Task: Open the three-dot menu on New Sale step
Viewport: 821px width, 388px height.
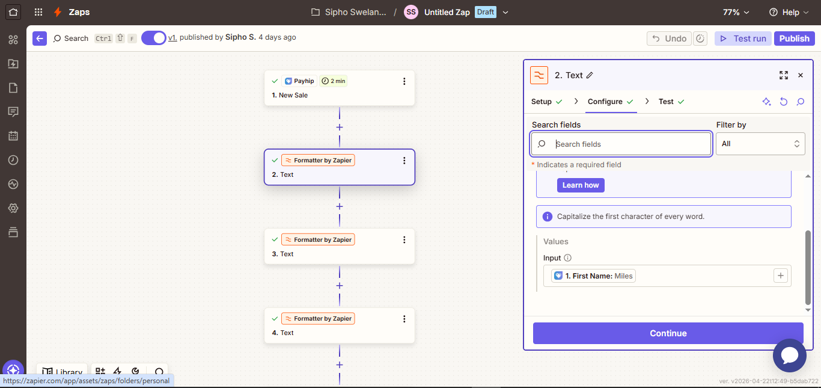Action: click(404, 81)
